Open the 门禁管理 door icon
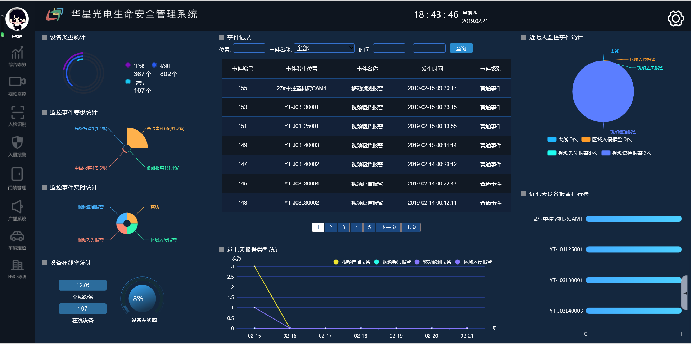Viewport: 691px width, 344px height. click(x=17, y=174)
